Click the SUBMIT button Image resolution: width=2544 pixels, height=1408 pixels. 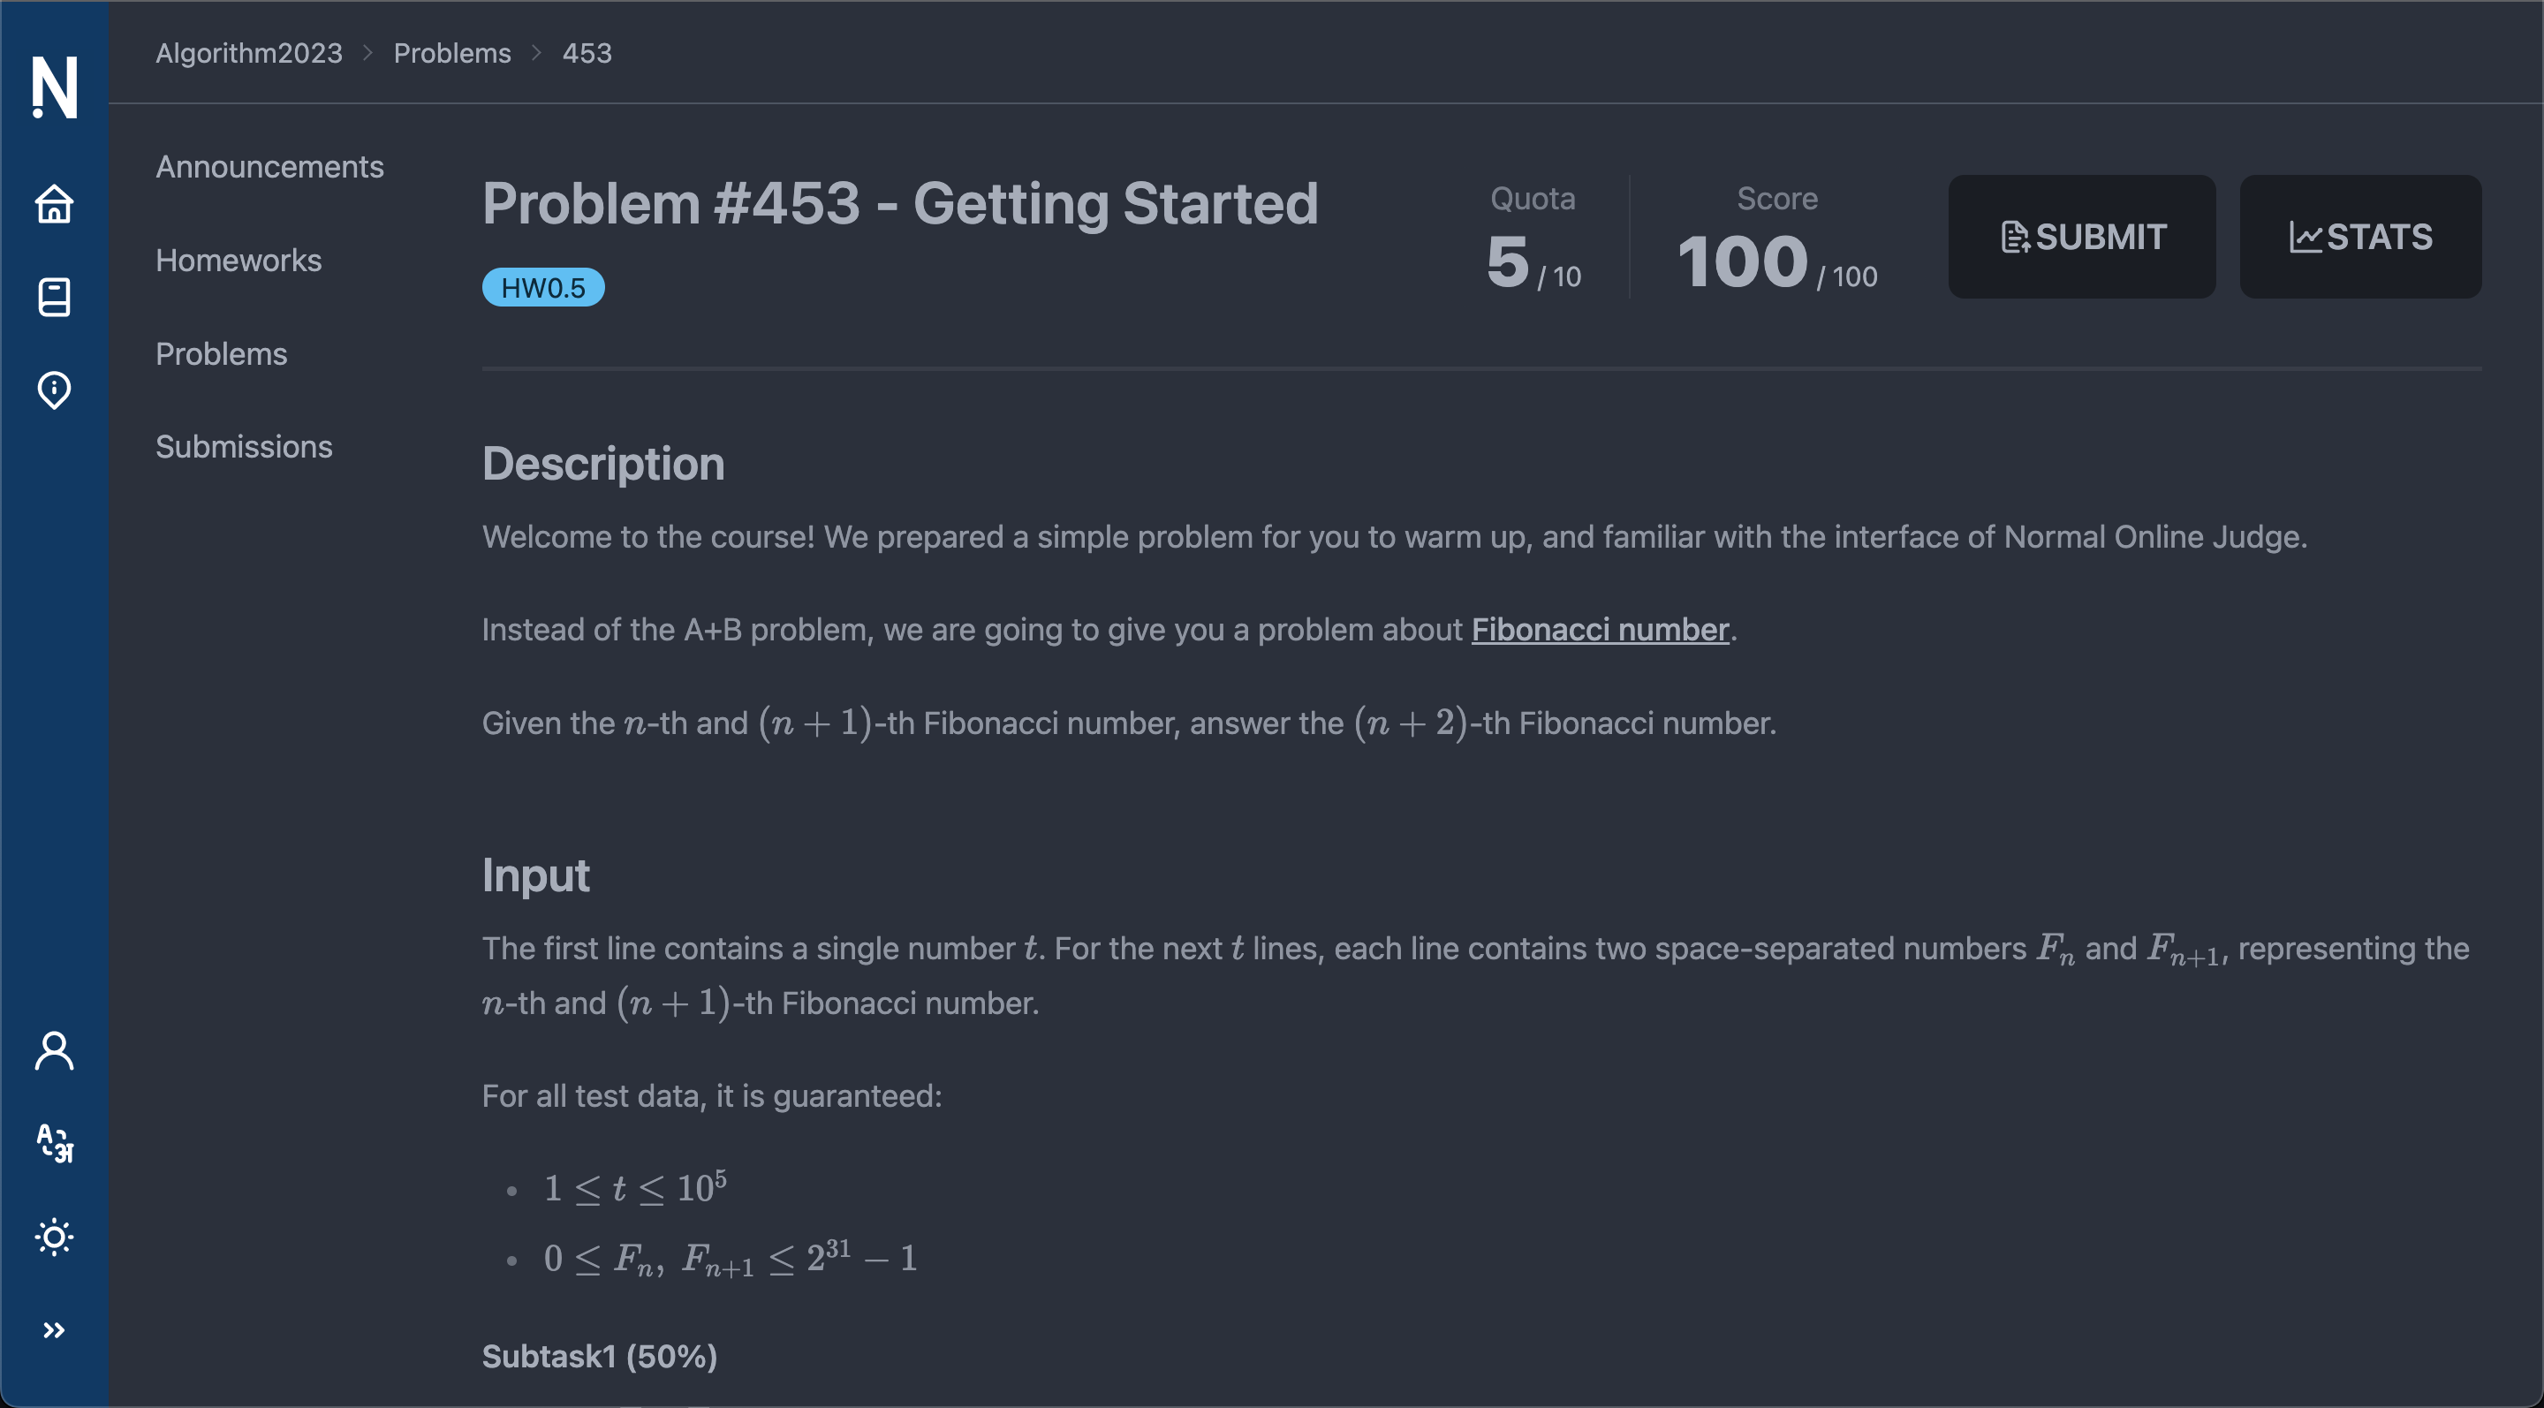pos(2082,237)
